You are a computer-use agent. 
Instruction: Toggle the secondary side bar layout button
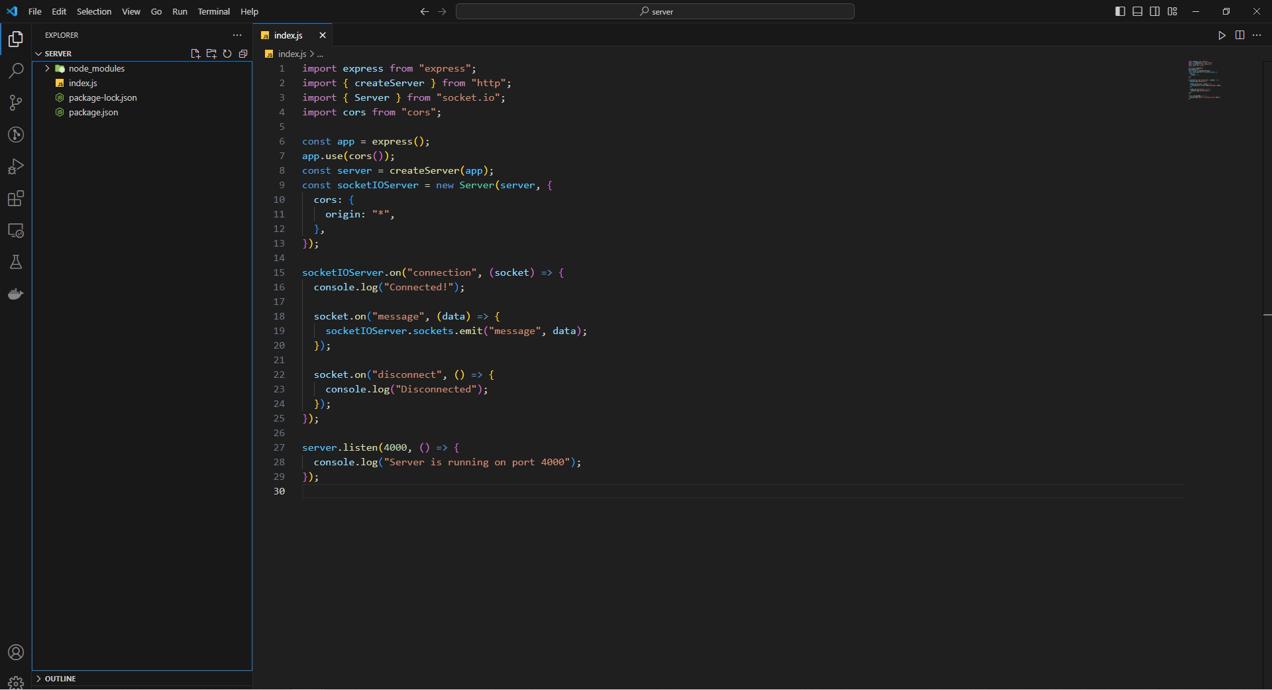[x=1155, y=11]
